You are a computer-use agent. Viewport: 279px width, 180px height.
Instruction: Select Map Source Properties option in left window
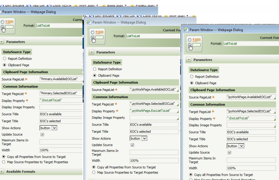click(4, 162)
